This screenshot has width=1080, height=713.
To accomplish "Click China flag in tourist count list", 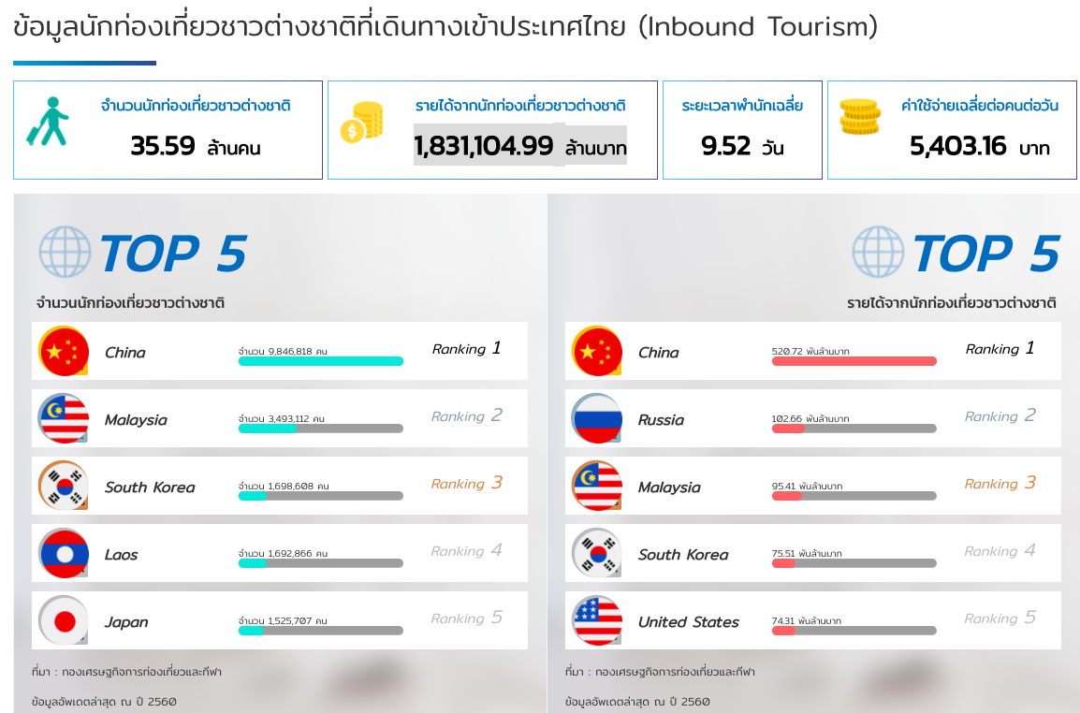I will 64,351.
